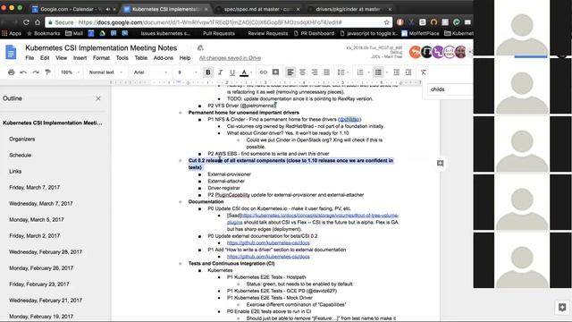Open the File menu
Image resolution: width=572 pixels, height=322 pixels.
point(29,58)
